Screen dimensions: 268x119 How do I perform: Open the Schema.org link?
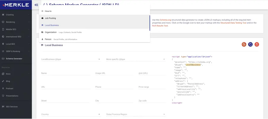point(166,20)
